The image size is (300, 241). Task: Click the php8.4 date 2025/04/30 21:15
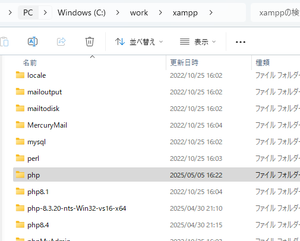[196, 225]
